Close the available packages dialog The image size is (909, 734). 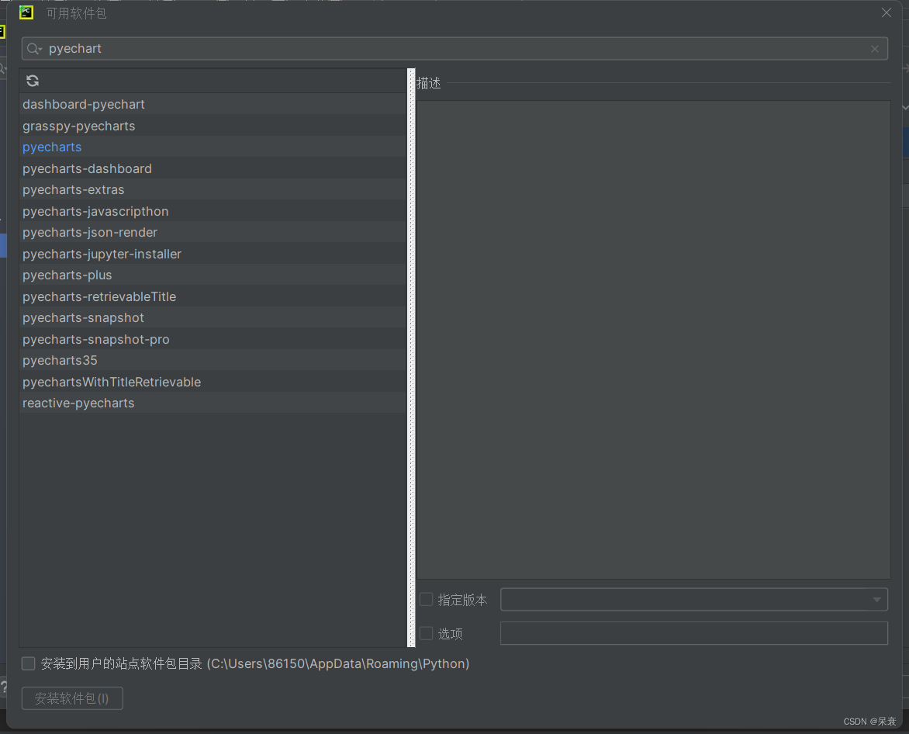click(x=887, y=12)
